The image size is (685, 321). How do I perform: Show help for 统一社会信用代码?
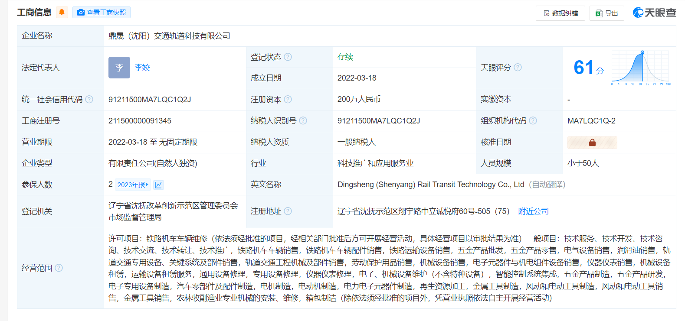[x=89, y=100]
